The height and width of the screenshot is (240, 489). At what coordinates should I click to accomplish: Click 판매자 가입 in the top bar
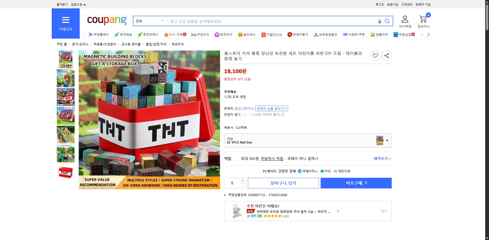(423, 4)
